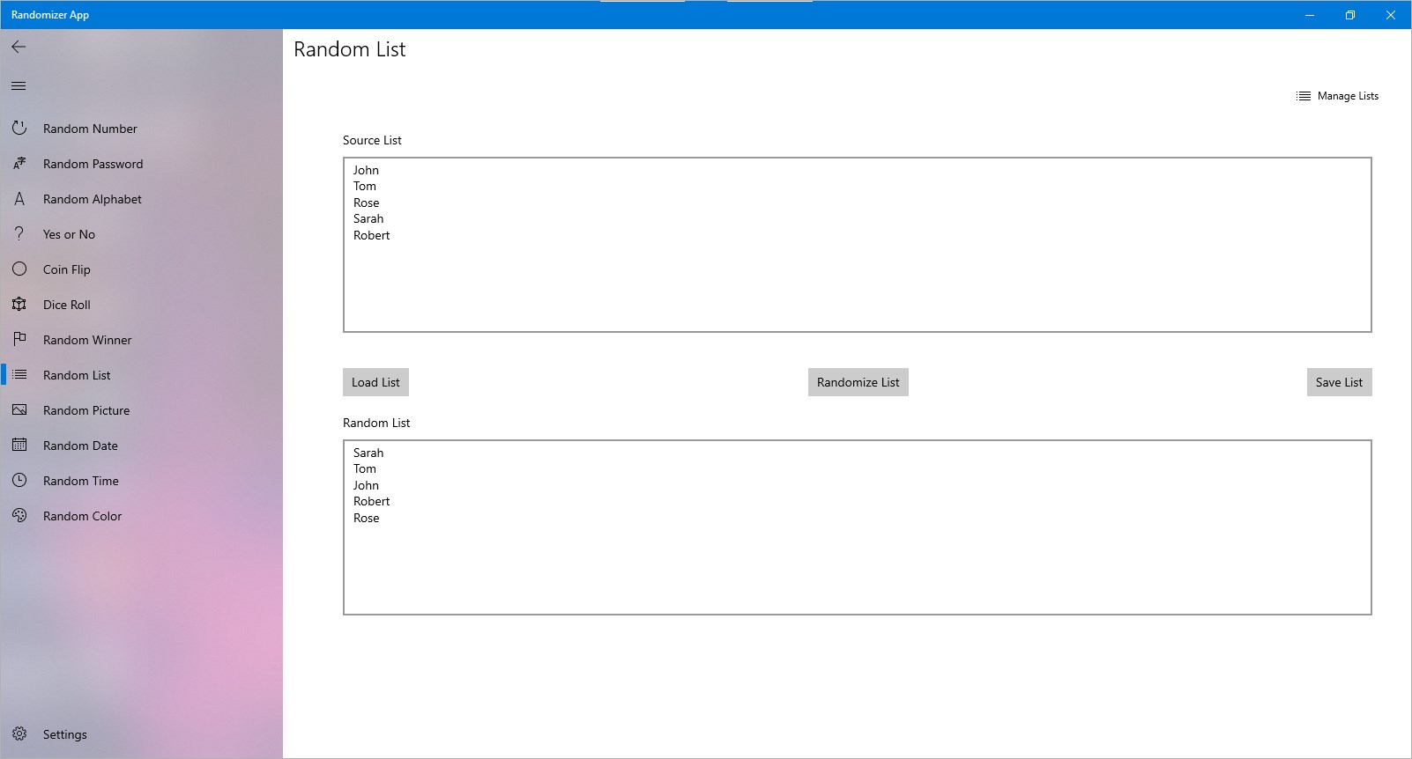Go to Random Date
1412x759 pixels.
pos(142,446)
